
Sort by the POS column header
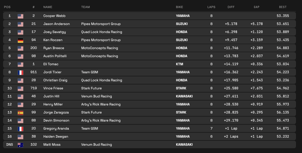coord(7,7)
